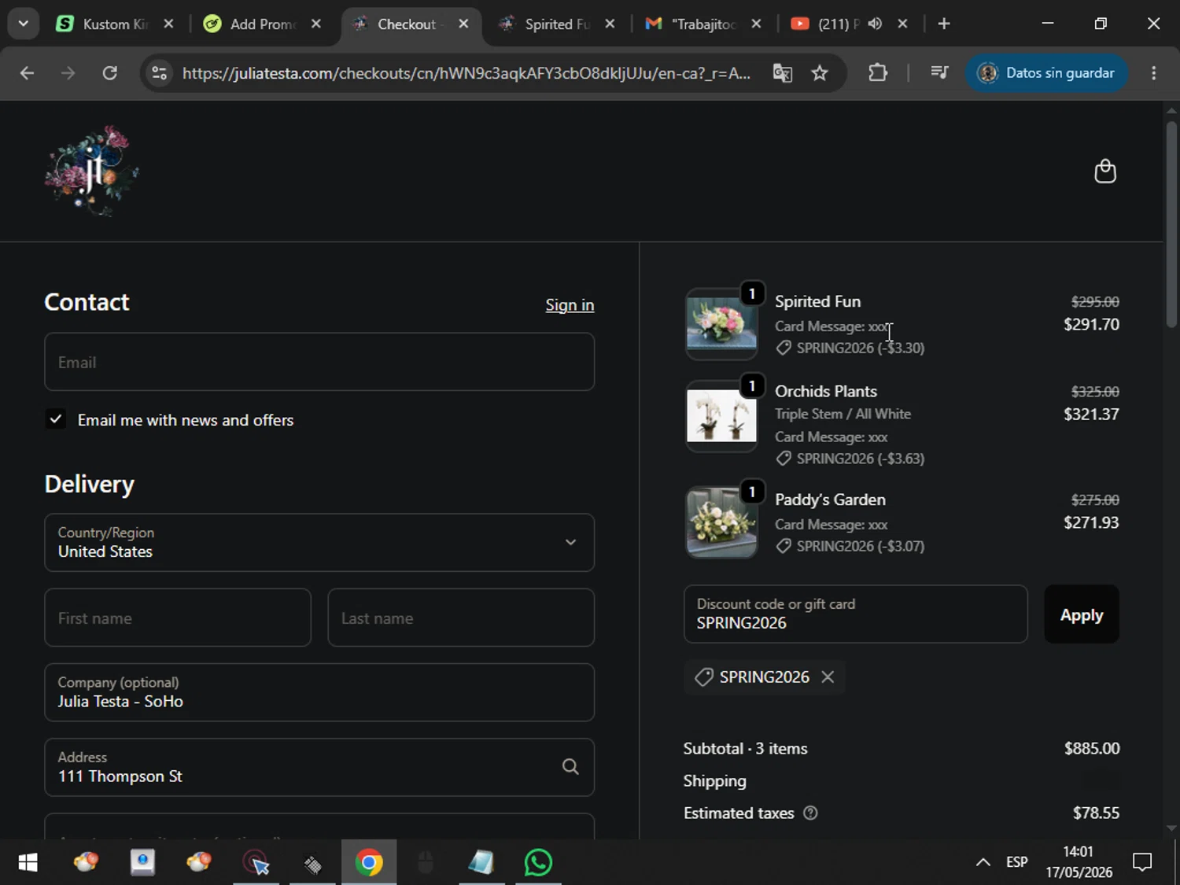
Task: Open Windows Start menu
Action: click(28, 863)
